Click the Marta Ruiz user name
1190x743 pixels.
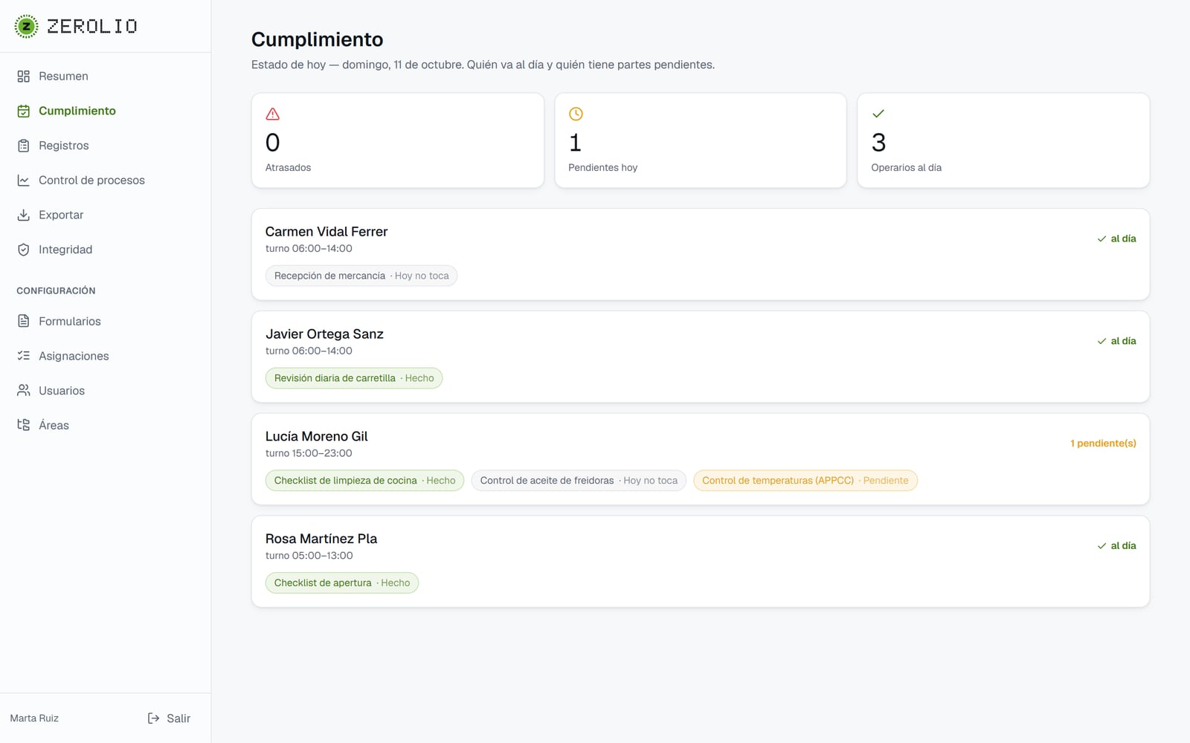[x=34, y=718]
